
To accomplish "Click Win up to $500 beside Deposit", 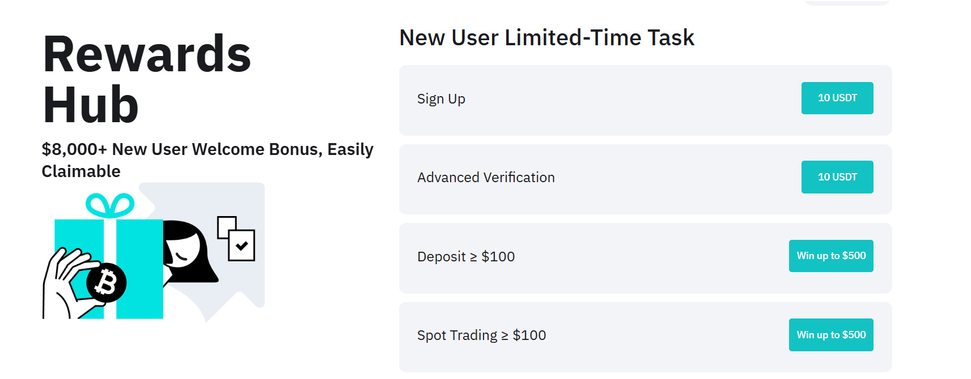I will click(x=830, y=256).
